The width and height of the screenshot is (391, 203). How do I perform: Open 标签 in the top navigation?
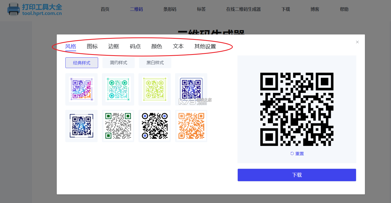pyautogui.click(x=201, y=9)
